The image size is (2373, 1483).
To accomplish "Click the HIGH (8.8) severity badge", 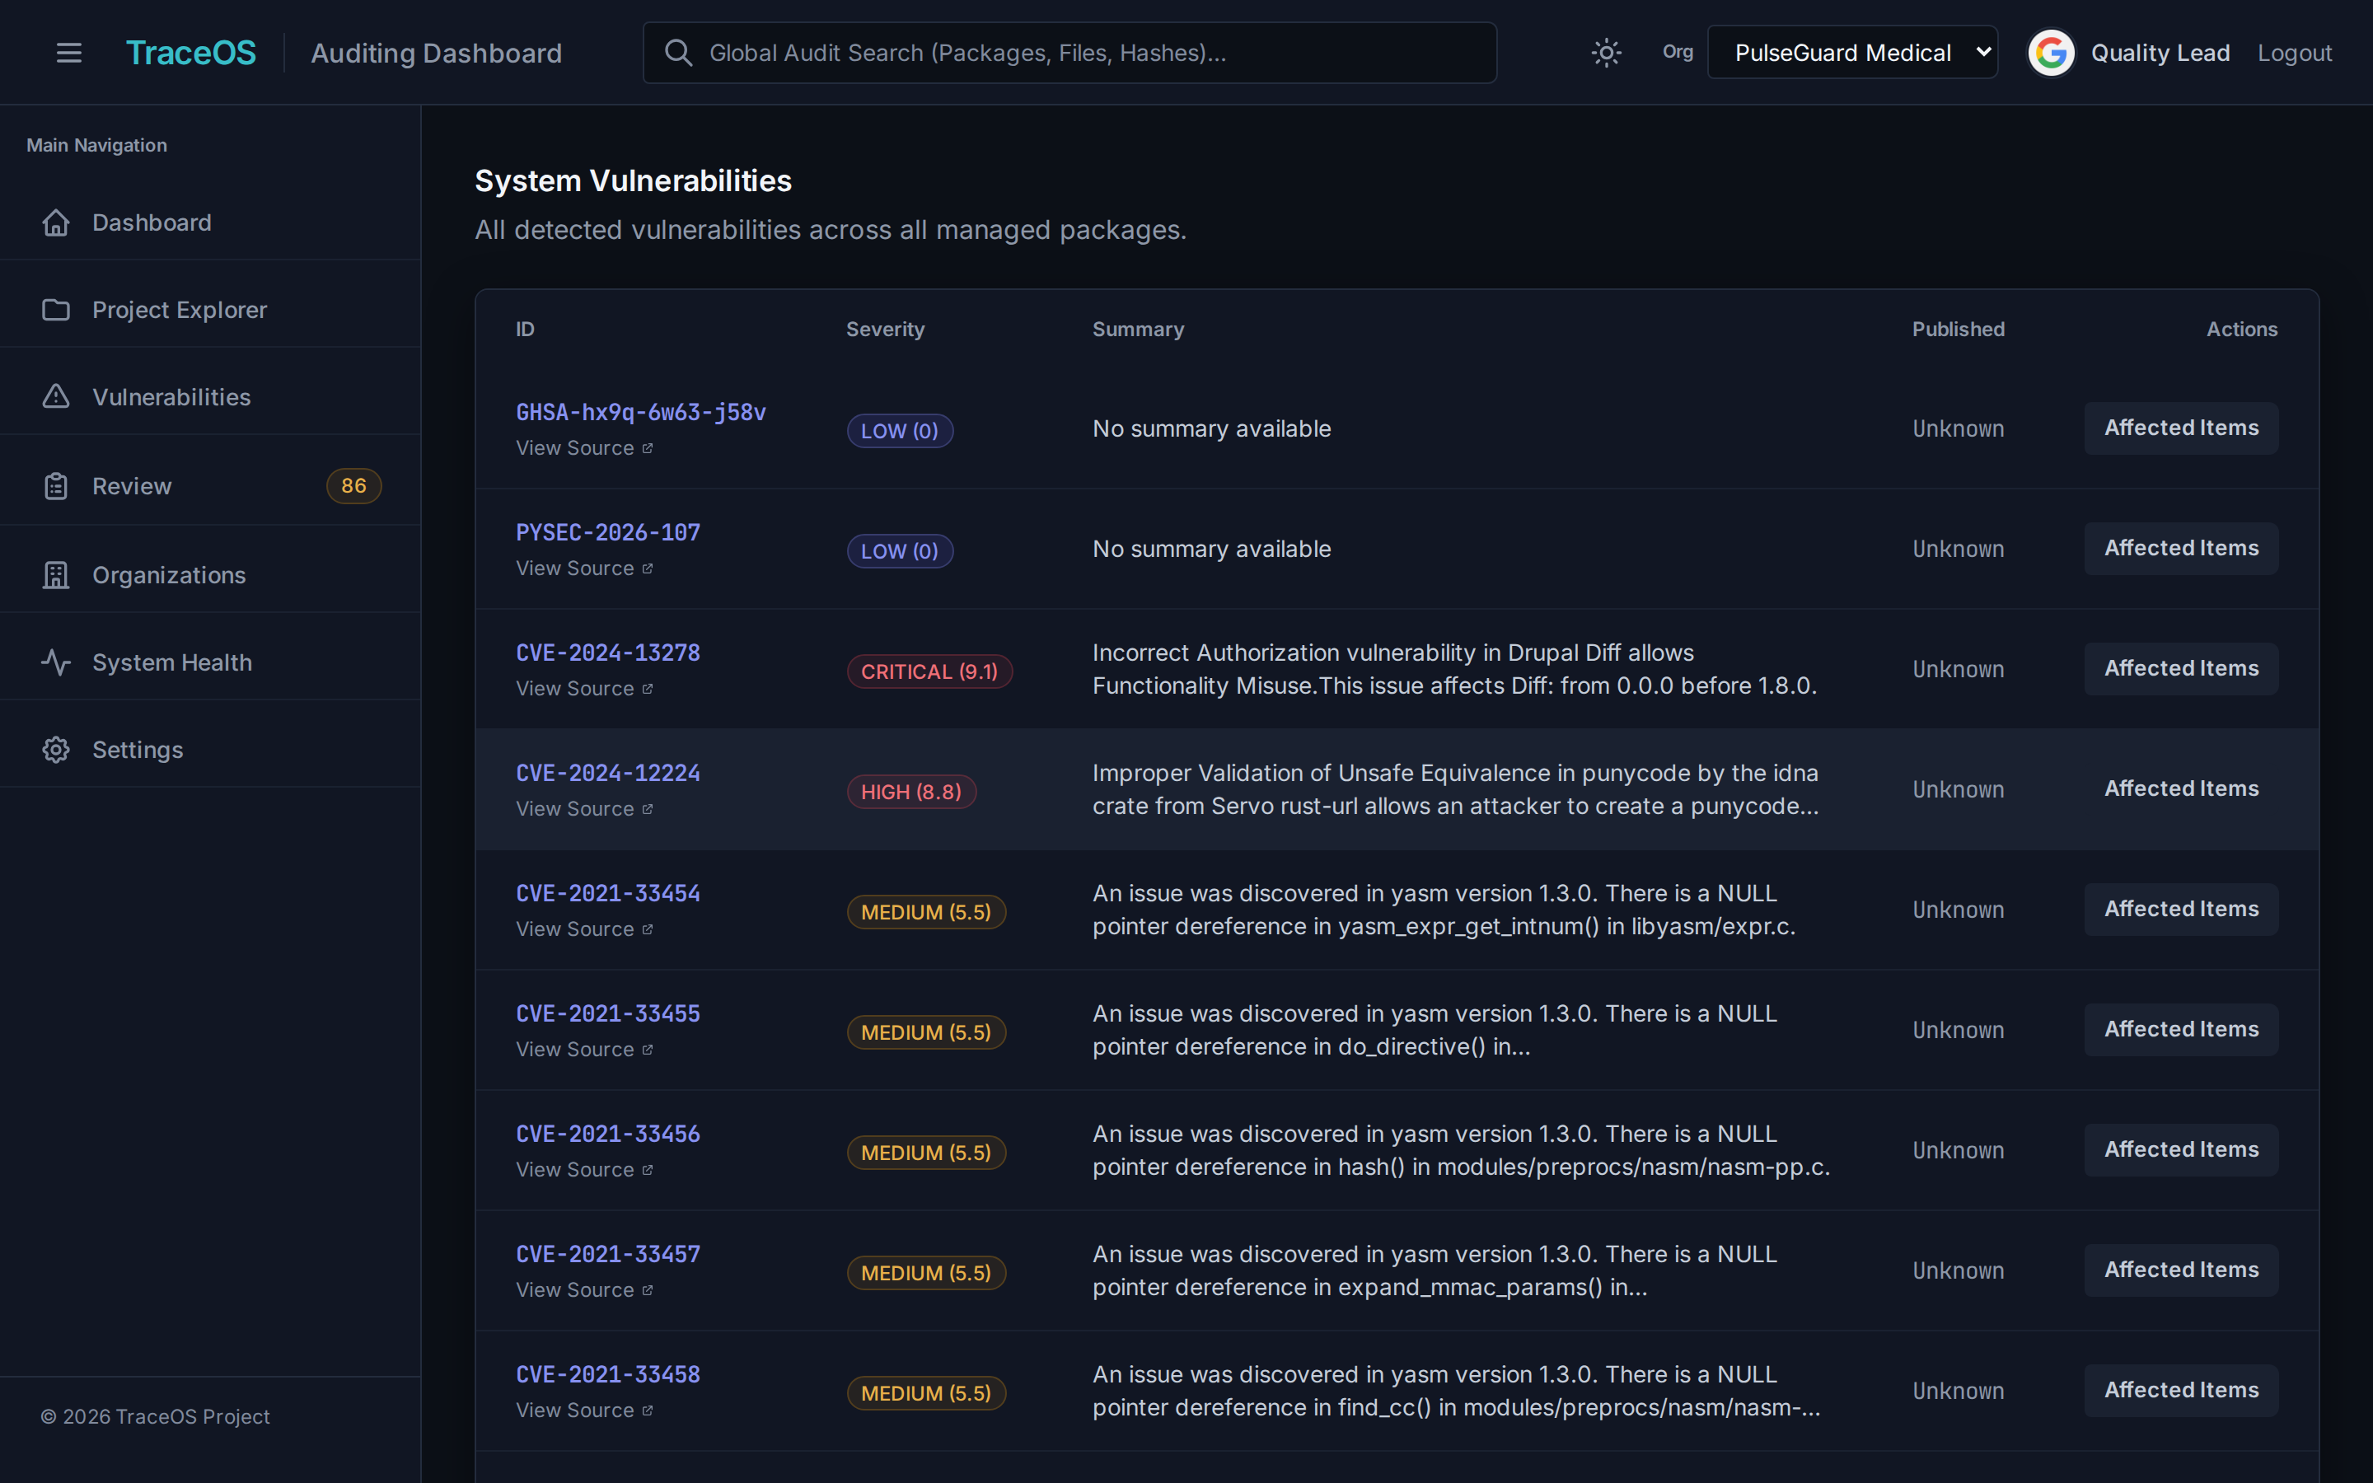I will [911, 793].
